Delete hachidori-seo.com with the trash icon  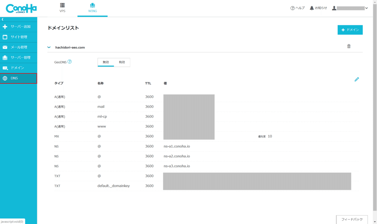pos(349,46)
